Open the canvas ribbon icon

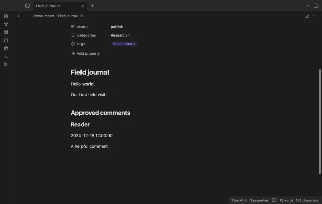[6, 32]
